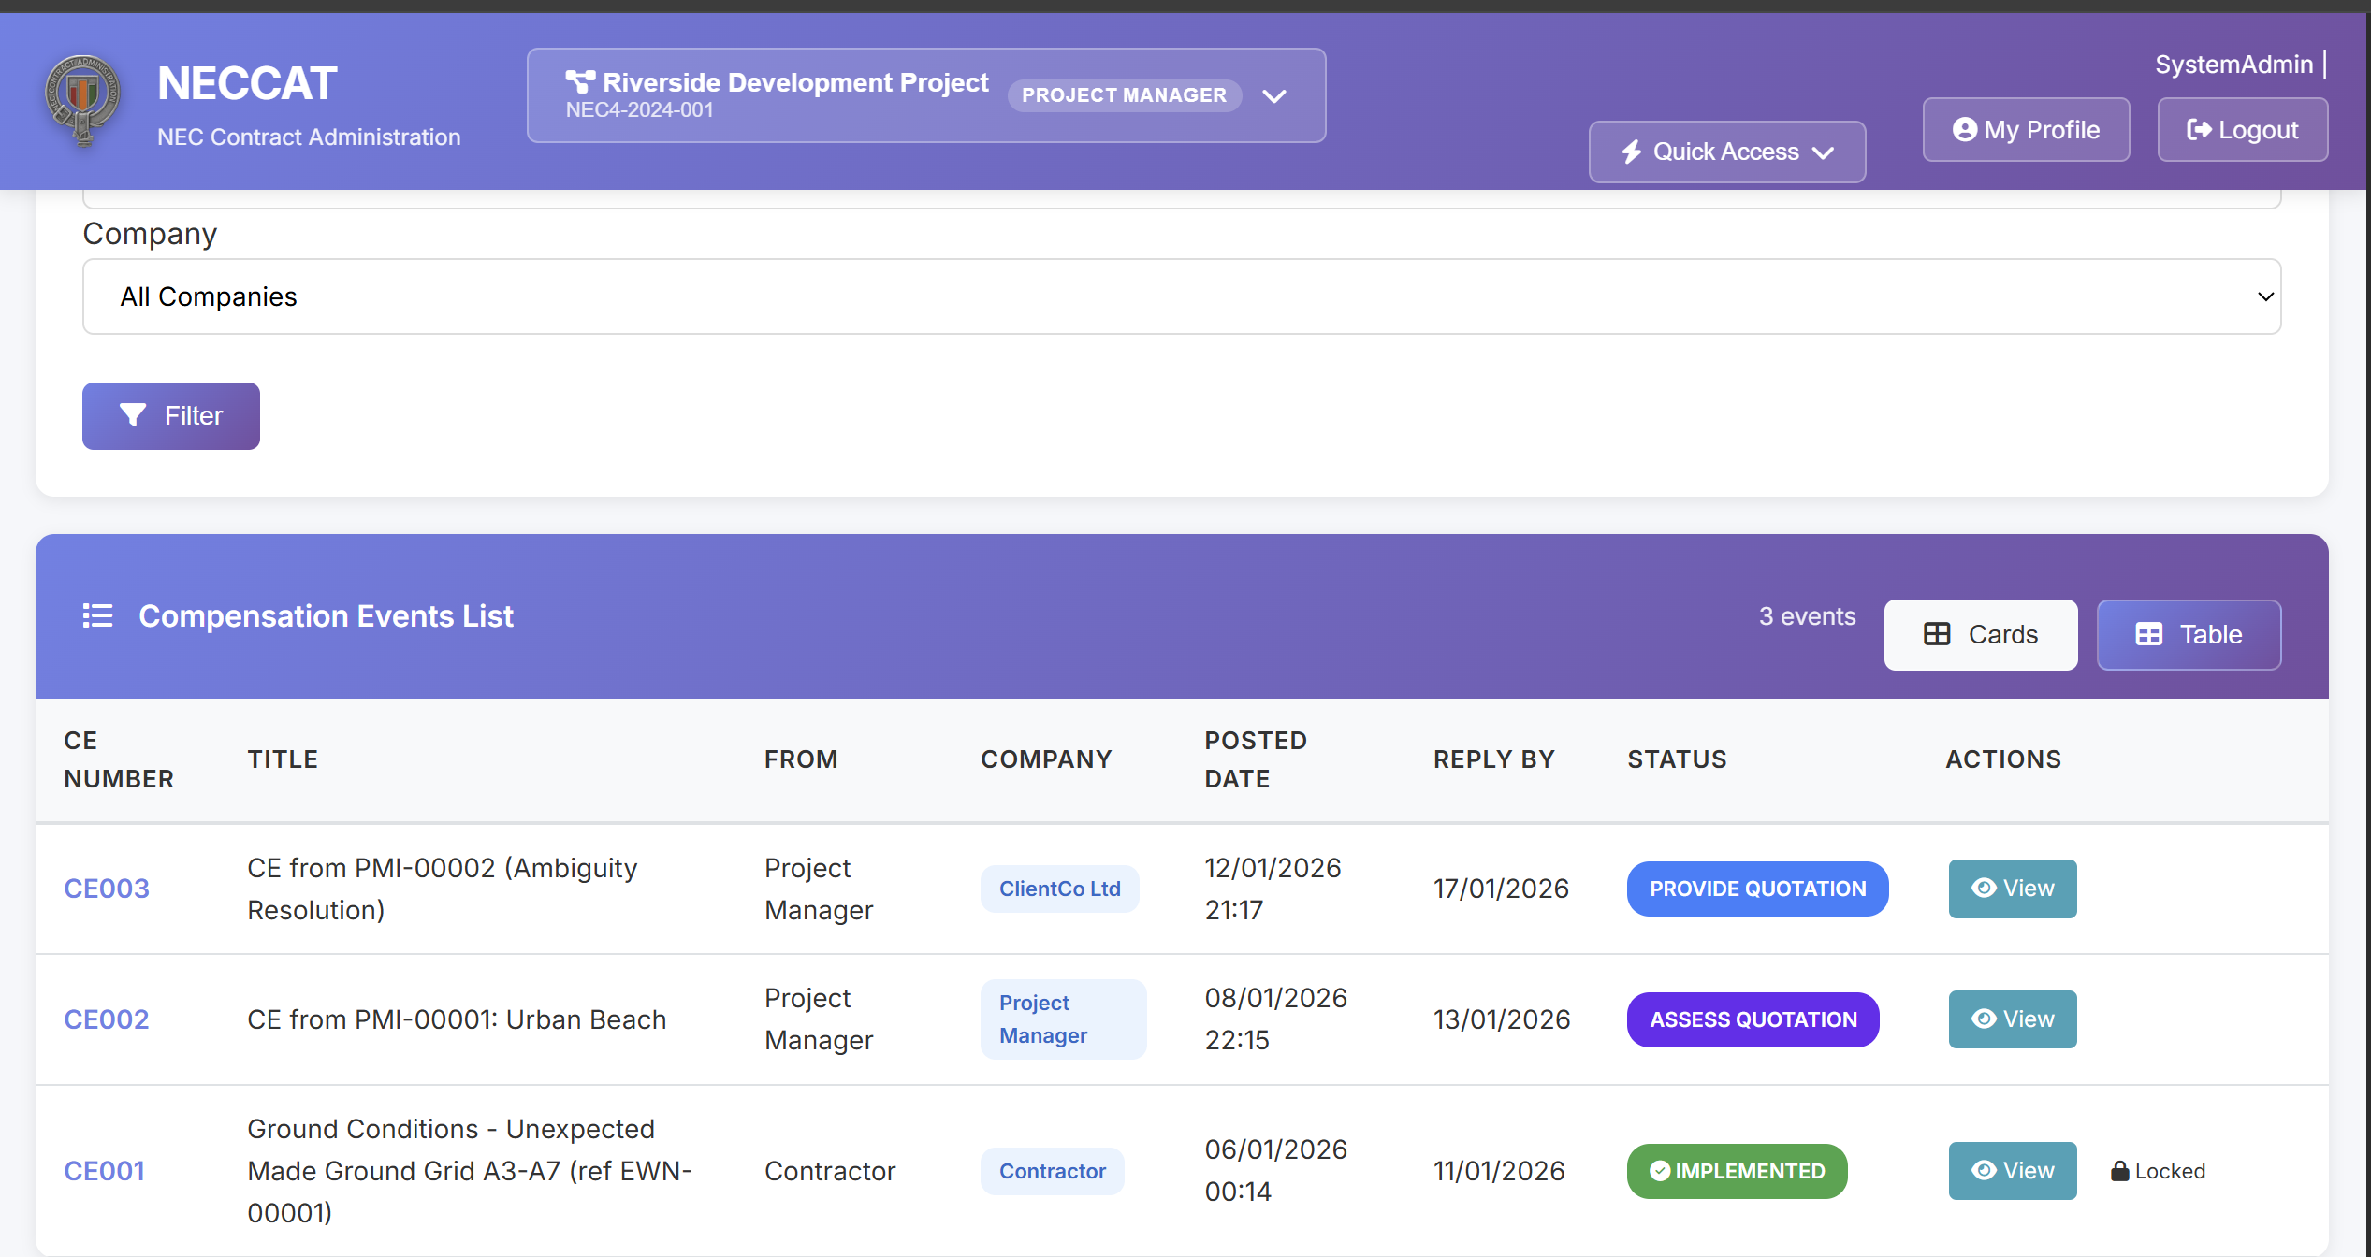Expand the Quick Access menu chevron
Image resolution: width=2371 pixels, height=1257 pixels.
pos(1823,152)
